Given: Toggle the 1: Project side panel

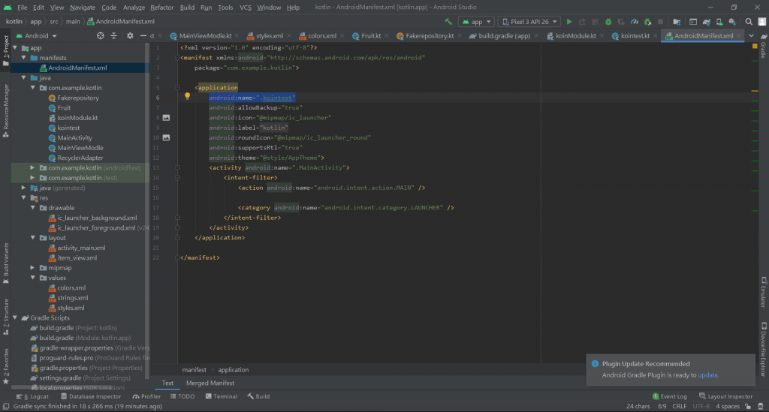Looking at the screenshot, I should 5,50.
